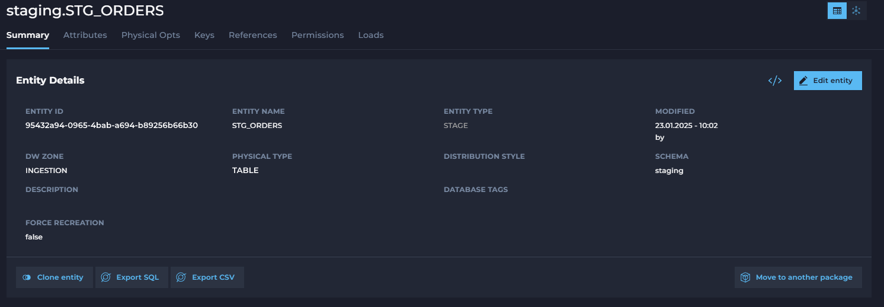Image resolution: width=884 pixels, height=307 pixels.
Task: Click the Edit entity button
Action: click(x=828, y=81)
